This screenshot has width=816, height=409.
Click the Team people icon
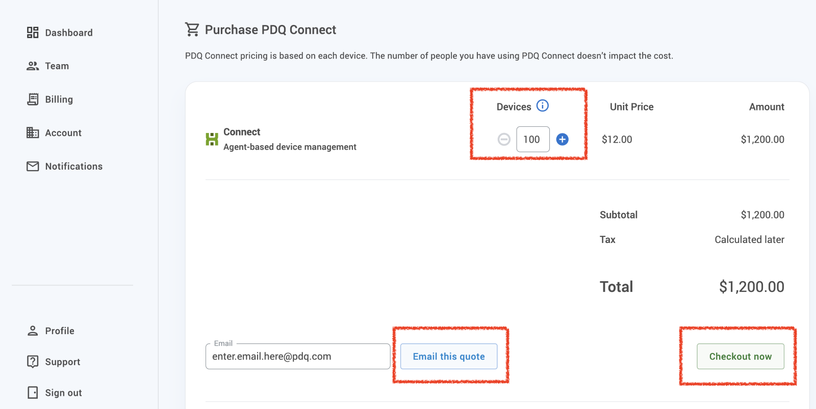(33, 66)
